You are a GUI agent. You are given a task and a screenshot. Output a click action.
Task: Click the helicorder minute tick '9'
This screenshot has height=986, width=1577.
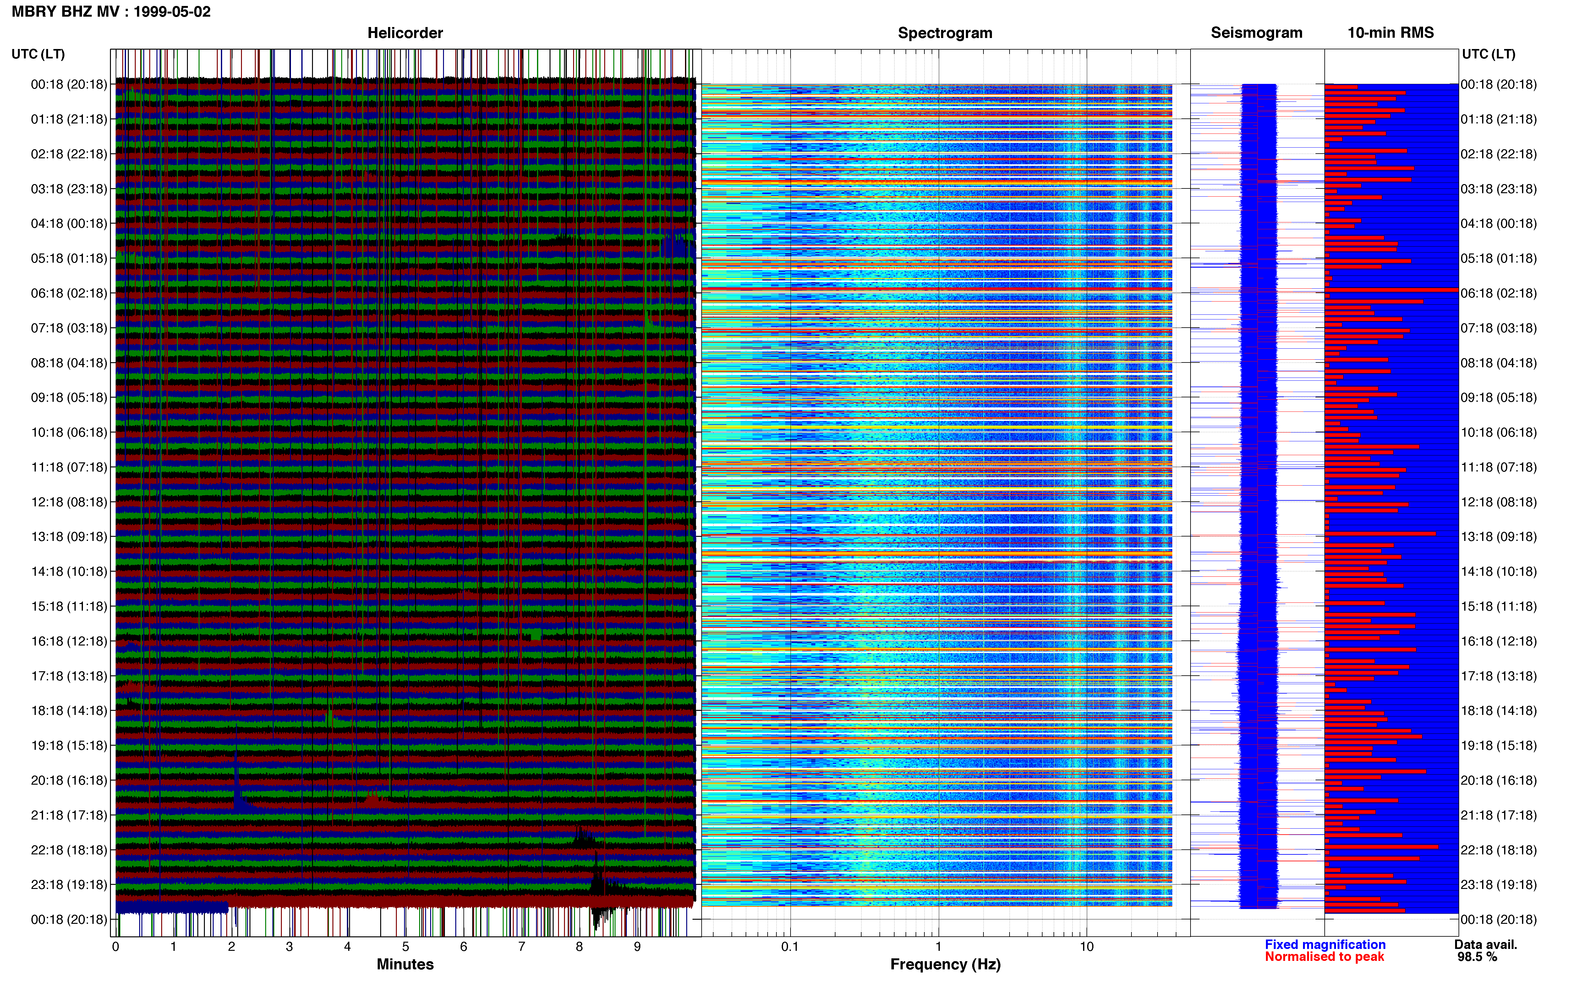[x=637, y=947]
